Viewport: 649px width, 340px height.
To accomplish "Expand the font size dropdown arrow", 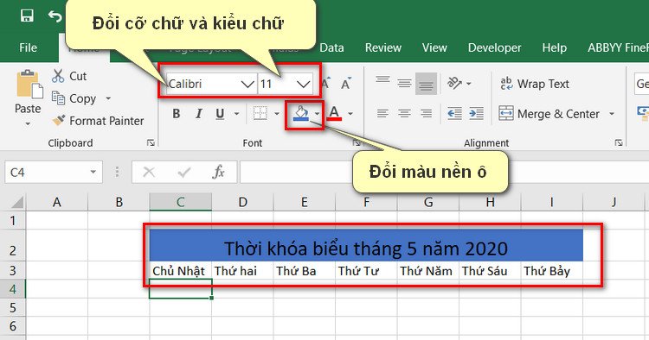I will point(304,85).
